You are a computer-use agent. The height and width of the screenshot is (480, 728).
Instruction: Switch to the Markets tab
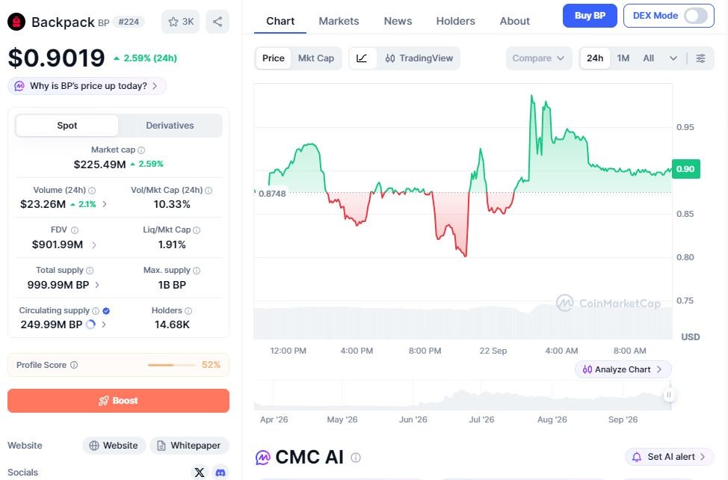[x=339, y=22]
